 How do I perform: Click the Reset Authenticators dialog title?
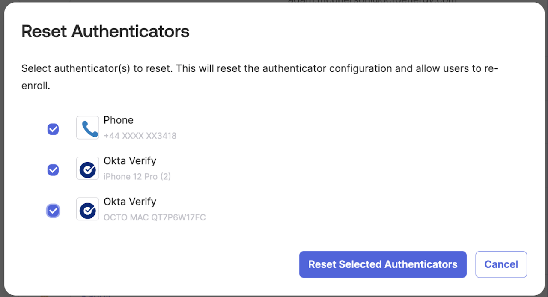click(105, 31)
